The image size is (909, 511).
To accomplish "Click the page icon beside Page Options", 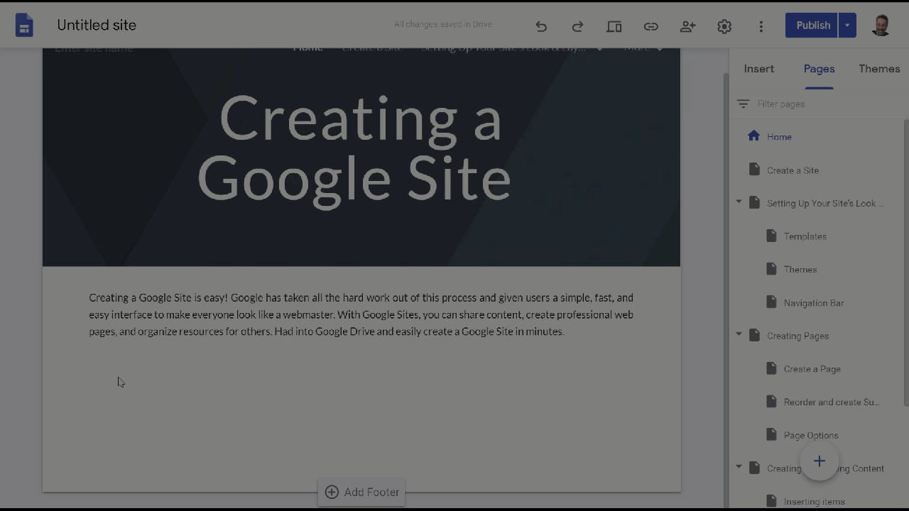I will pos(771,434).
